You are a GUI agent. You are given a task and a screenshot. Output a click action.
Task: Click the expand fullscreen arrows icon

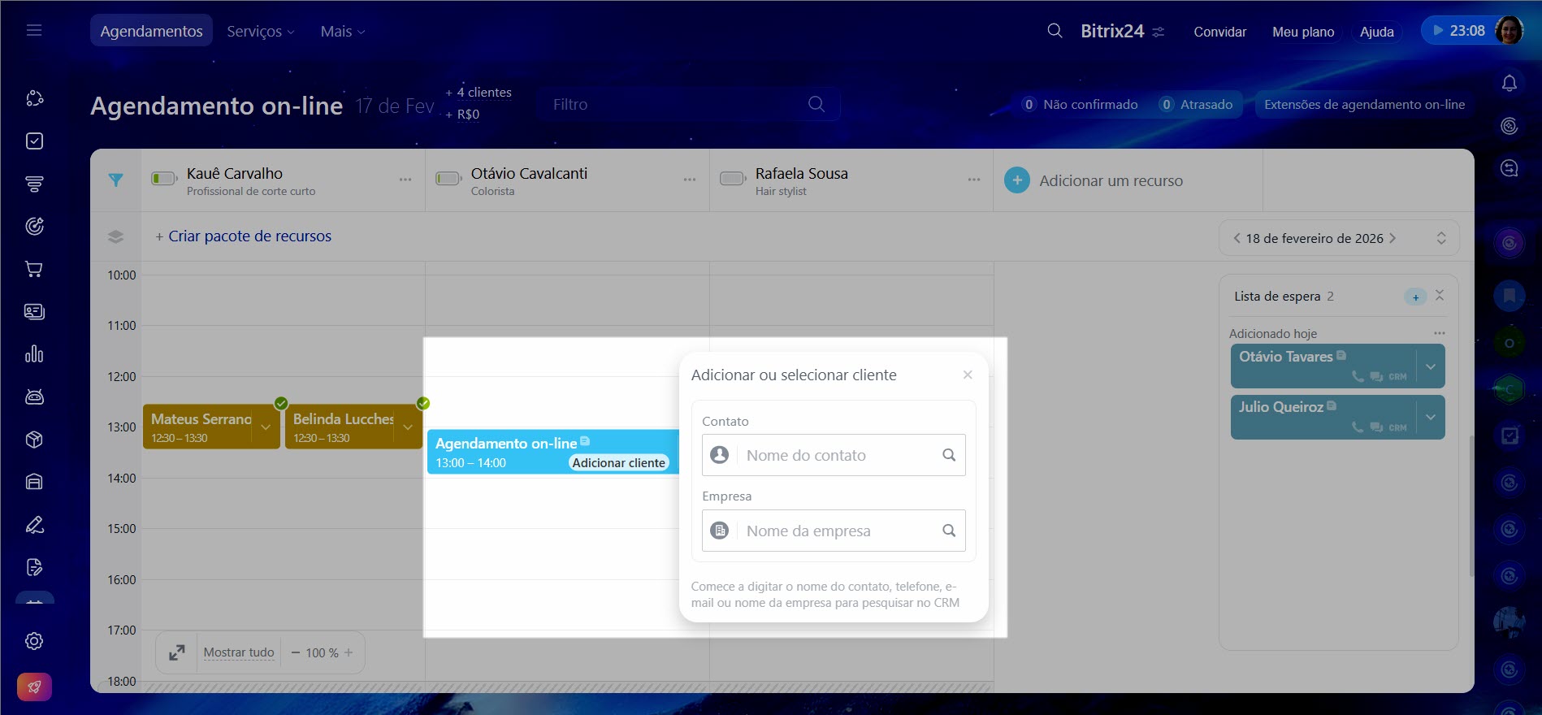[x=176, y=652]
